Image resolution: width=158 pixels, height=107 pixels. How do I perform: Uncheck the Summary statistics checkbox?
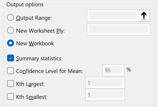point(11,58)
